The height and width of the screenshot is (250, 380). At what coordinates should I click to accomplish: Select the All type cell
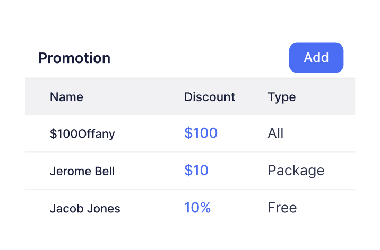(275, 133)
